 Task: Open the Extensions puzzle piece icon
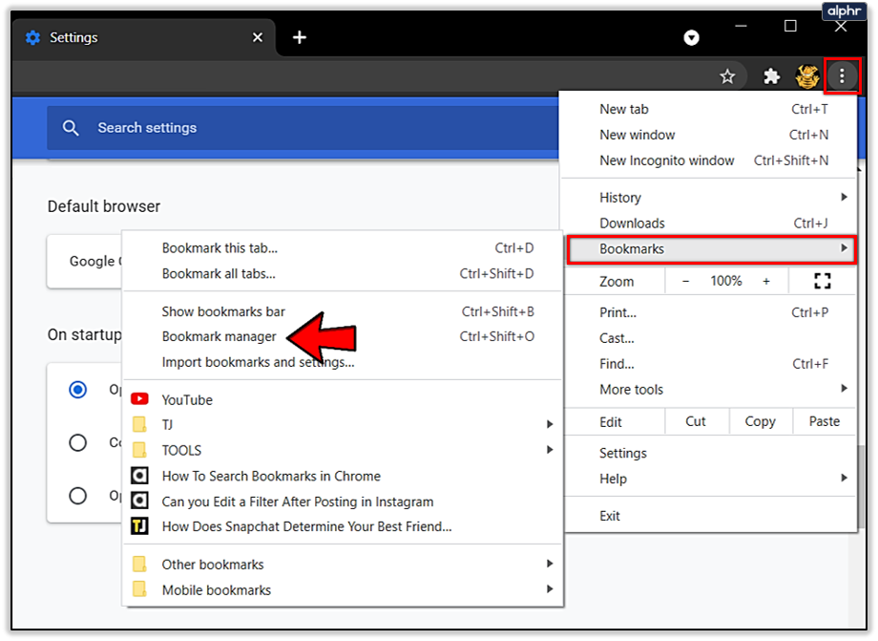pyautogui.click(x=772, y=76)
